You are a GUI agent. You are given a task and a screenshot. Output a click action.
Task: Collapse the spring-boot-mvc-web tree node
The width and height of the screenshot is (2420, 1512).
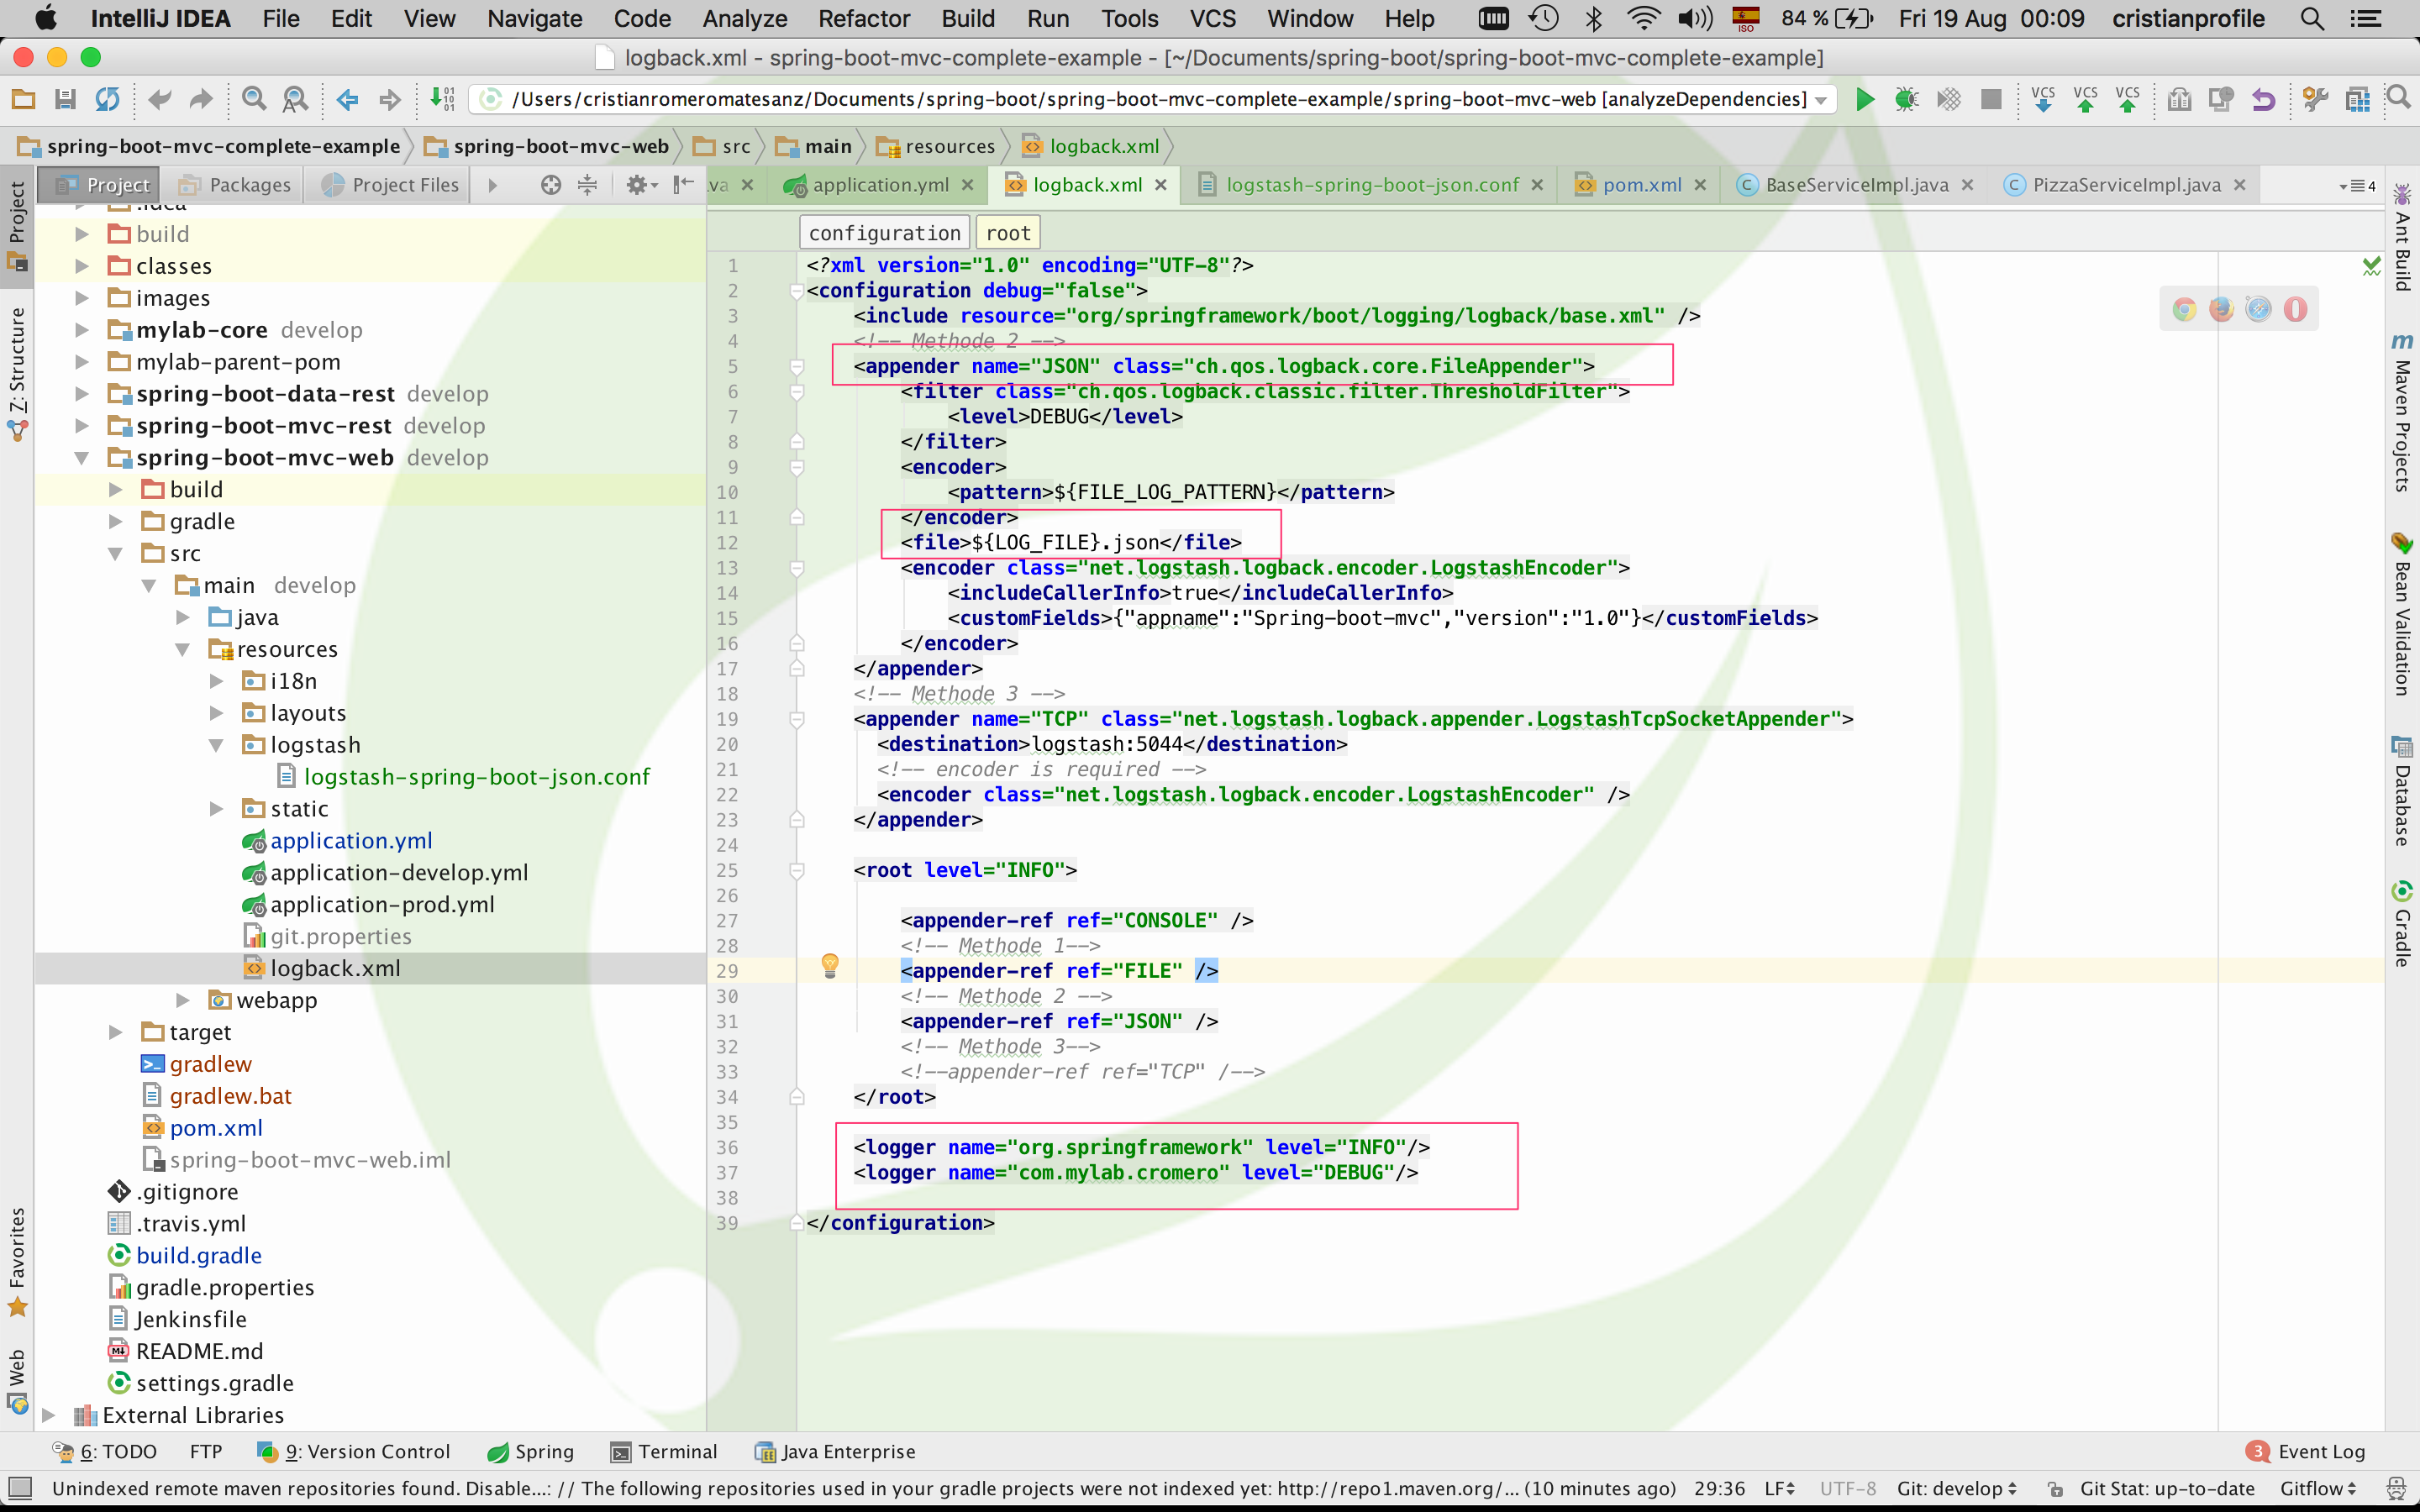[x=82, y=457]
